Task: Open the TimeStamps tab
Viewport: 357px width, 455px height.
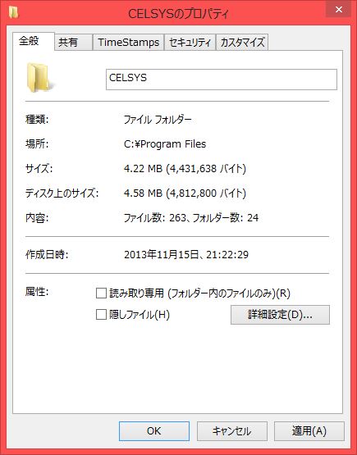Action: pyautogui.click(x=128, y=43)
